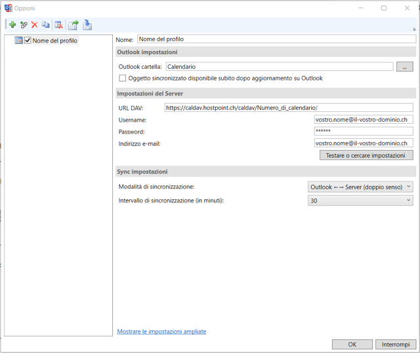Click the Impostazioni del Server header
This screenshot has height=353, width=420.
click(x=266, y=93)
